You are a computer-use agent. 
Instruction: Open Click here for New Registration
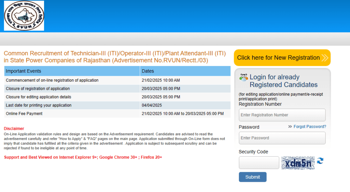coord(282,57)
